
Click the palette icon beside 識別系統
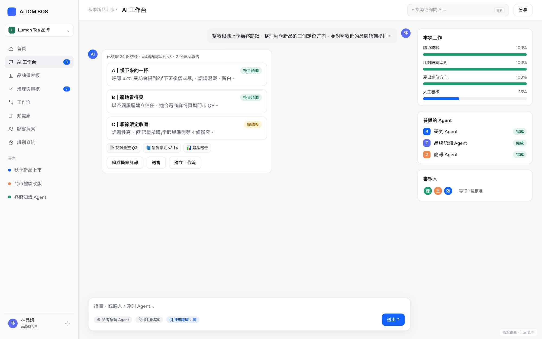tap(11, 143)
